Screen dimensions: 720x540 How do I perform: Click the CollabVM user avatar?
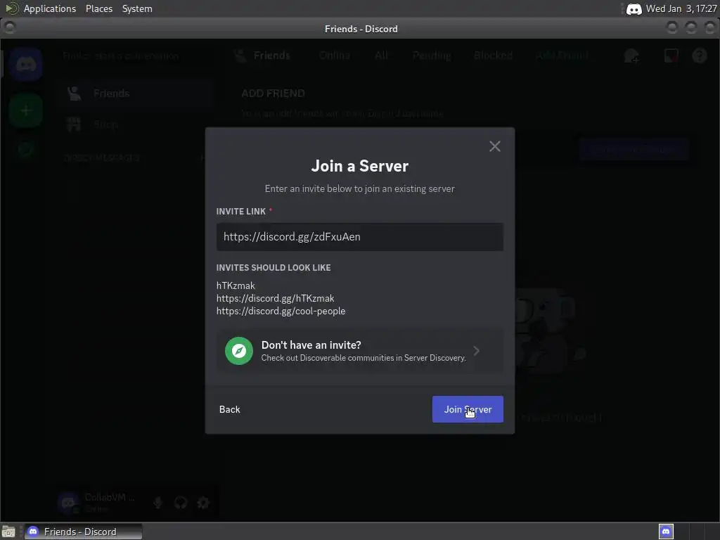click(68, 503)
